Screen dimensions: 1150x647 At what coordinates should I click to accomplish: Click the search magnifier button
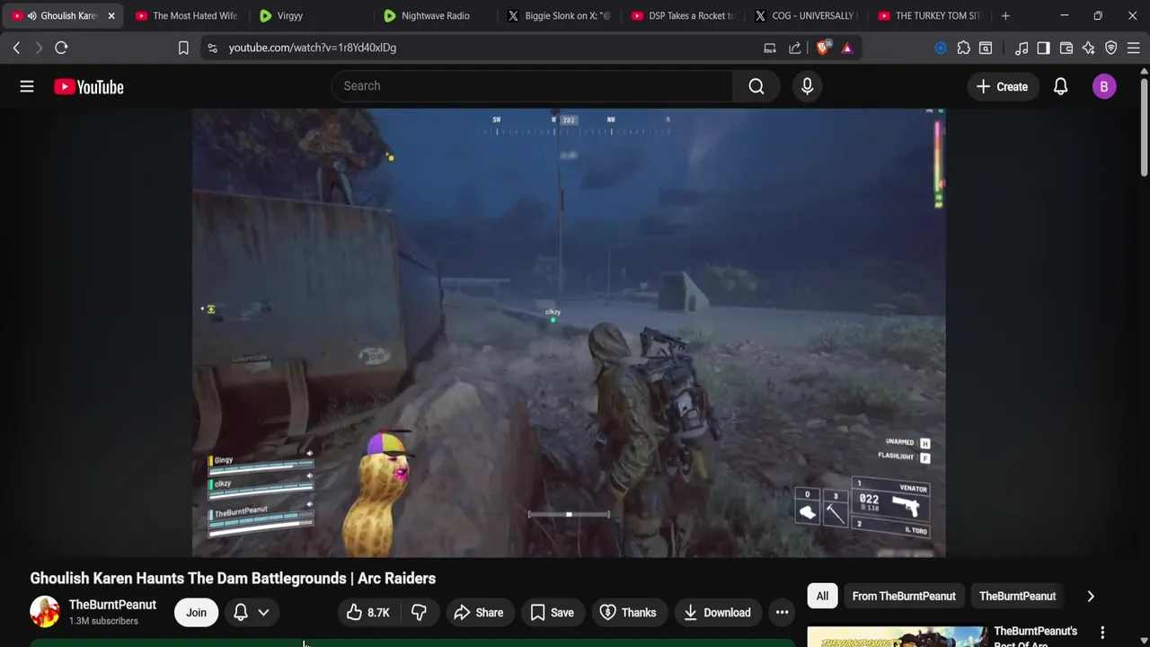point(756,86)
